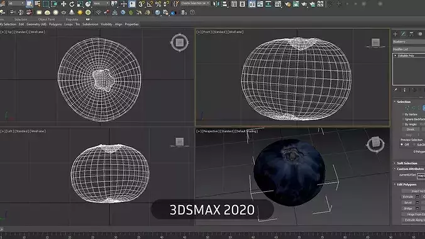Enable the By Vertex checkbox
This screenshot has height=239, width=425.
[x=404, y=114]
